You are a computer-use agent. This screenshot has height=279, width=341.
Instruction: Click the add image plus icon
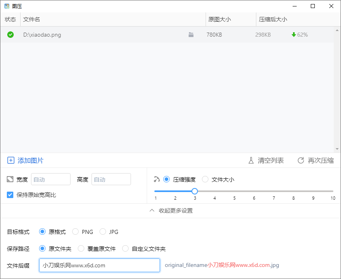point(11,161)
